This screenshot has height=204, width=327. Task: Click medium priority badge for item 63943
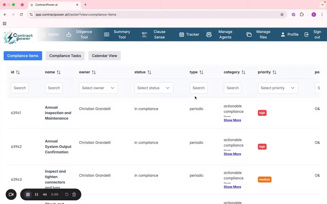pos(265,180)
